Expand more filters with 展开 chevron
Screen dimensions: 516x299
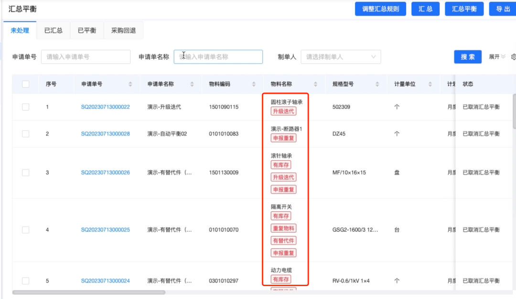tap(497, 56)
